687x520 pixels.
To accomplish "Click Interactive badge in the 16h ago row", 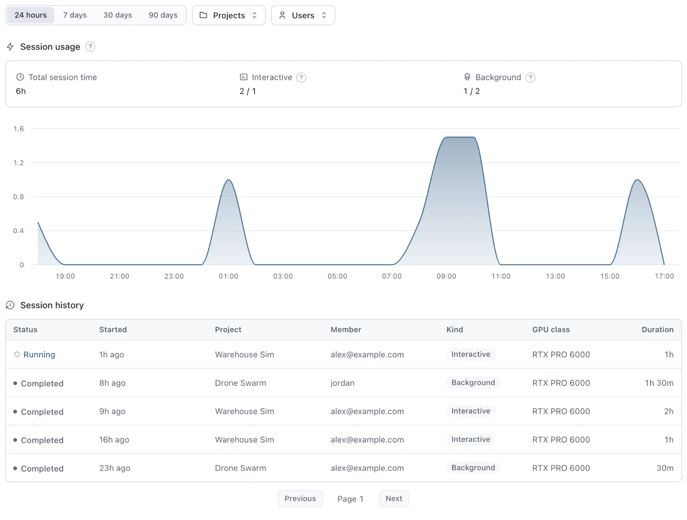I will pos(471,439).
